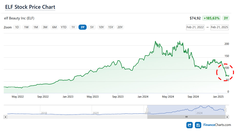
Task: Select the 15Y zoom range
Action: point(111,27)
